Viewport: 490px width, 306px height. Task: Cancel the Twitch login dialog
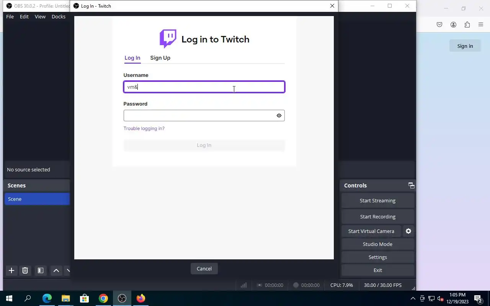point(204,269)
